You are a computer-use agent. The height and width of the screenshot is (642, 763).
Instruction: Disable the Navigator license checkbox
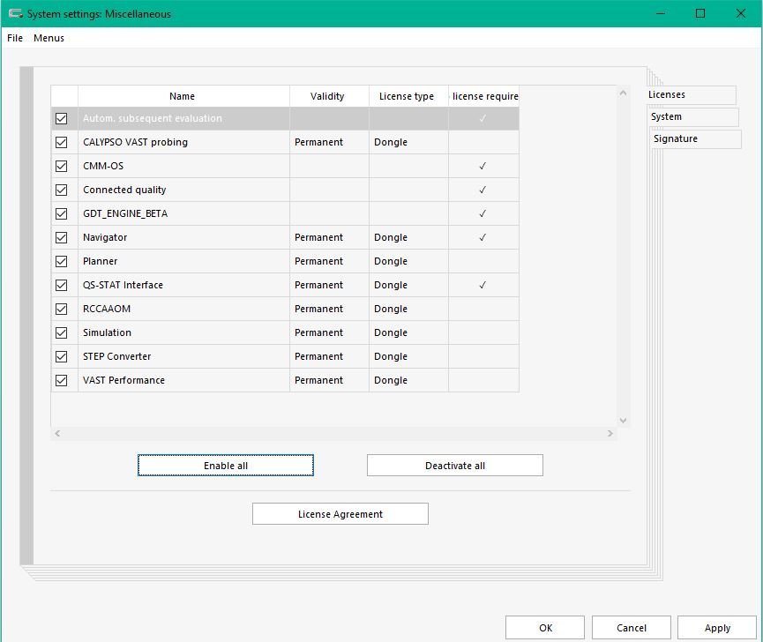click(x=62, y=237)
